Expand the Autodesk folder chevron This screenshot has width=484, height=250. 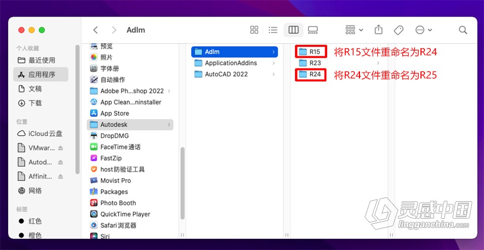(169, 124)
